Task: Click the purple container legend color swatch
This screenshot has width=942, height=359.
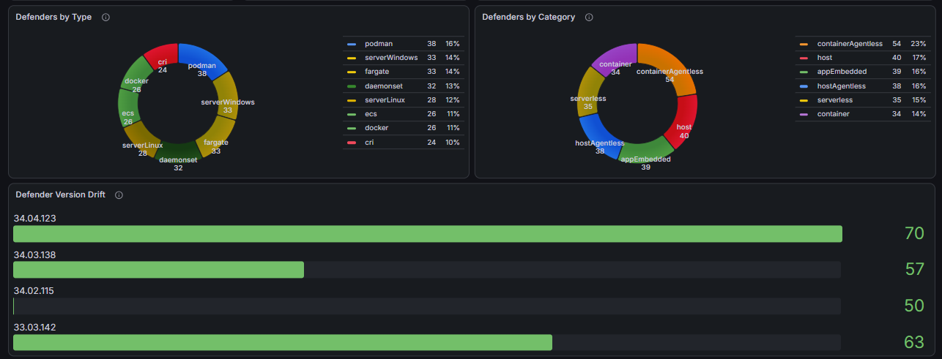Action: [x=804, y=114]
